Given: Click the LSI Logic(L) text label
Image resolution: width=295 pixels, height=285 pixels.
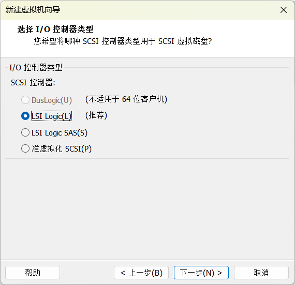Looking at the screenshot, I should click(x=51, y=116).
